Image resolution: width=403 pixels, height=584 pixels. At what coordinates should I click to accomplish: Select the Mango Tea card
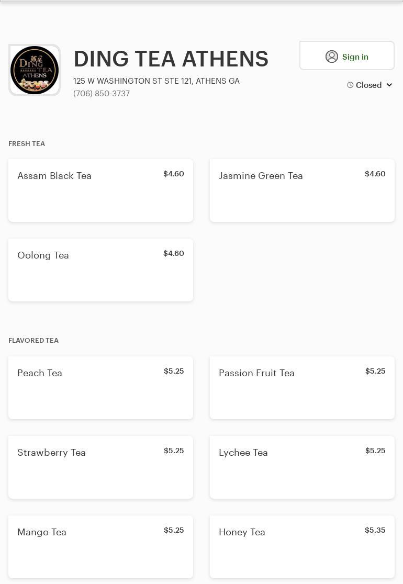[100, 547]
